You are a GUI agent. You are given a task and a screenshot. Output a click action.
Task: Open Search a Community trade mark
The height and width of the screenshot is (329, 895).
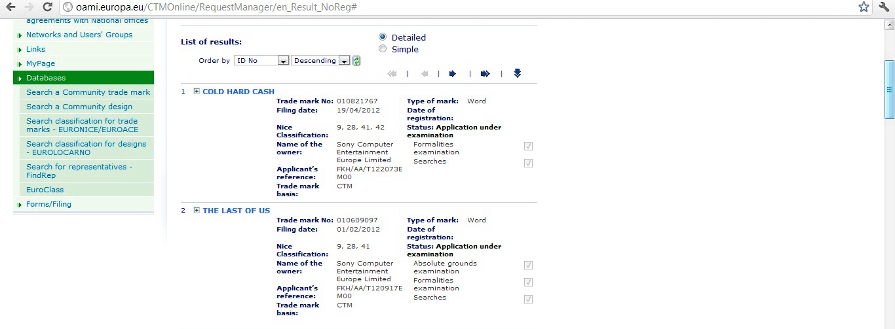pyautogui.click(x=88, y=92)
